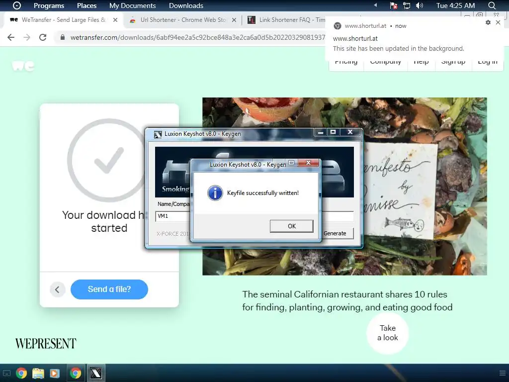Viewport: 509px width, 382px height.
Task: Click OK in the Keyfile successfully written dialog
Action: [x=291, y=226]
